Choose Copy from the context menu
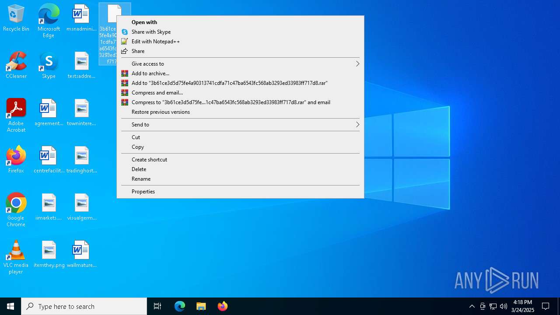Viewport: 560px width, 315px height. point(240,147)
